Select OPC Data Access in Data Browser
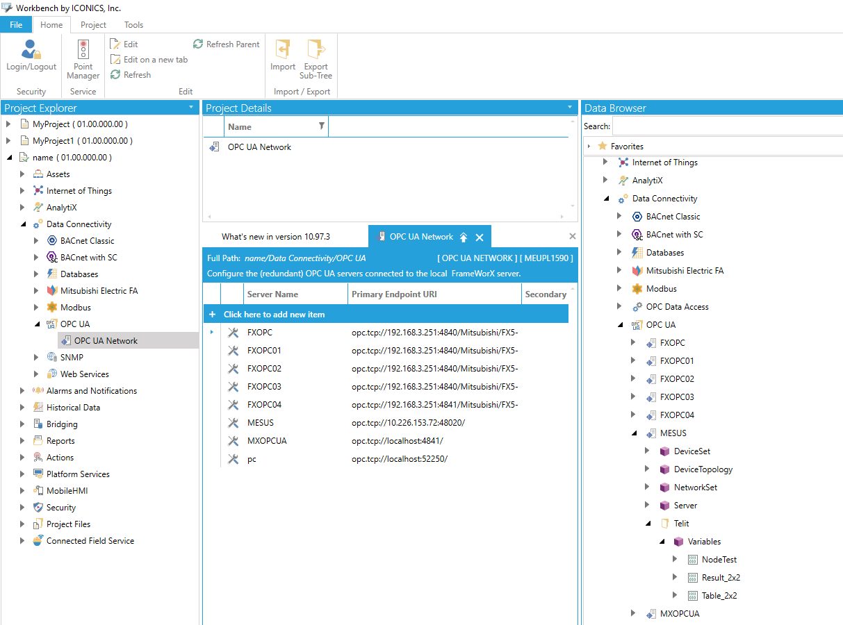The width and height of the screenshot is (843, 625). click(678, 307)
